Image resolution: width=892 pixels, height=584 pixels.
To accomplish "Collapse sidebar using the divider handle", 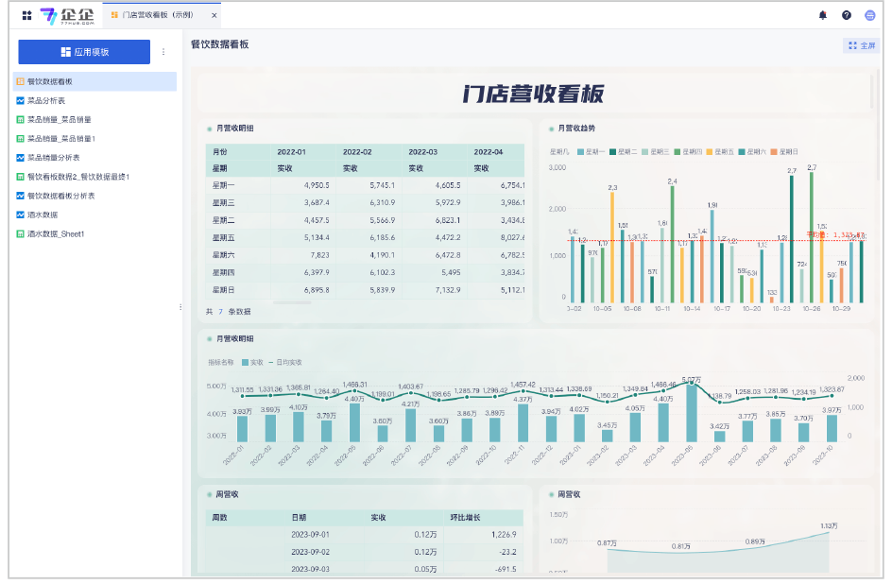I will (x=180, y=307).
